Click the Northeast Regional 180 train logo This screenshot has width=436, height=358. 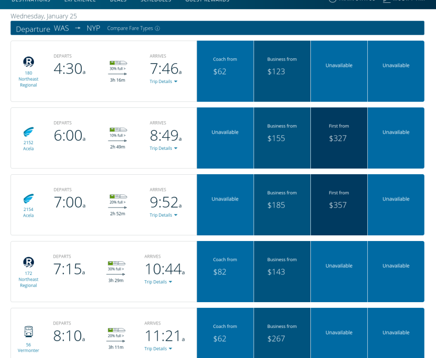pyautogui.click(x=29, y=62)
